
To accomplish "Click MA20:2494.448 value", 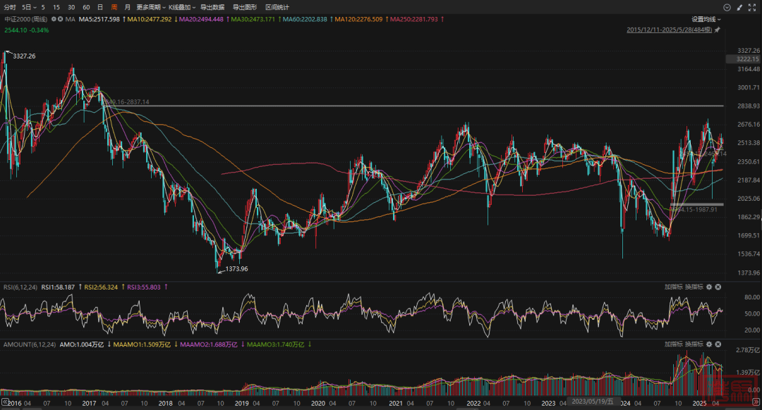I will click(201, 19).
